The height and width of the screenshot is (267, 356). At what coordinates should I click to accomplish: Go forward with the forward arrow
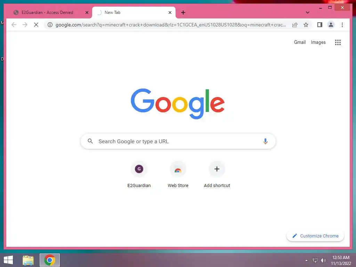click(25, 25)
